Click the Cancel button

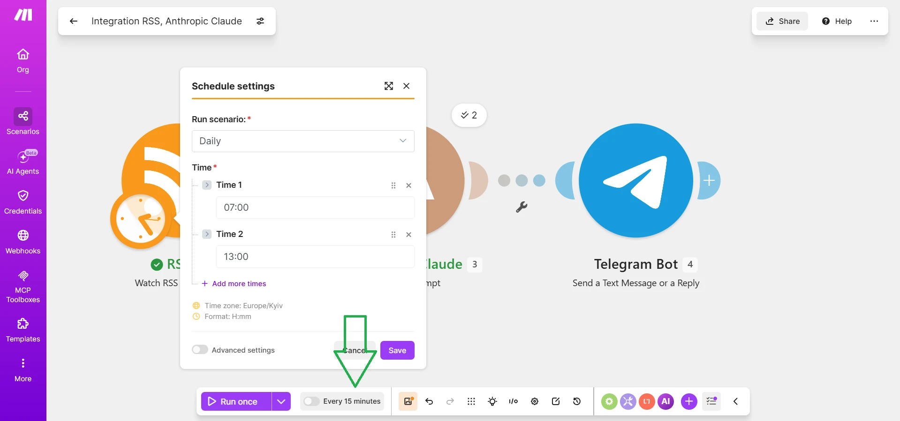(x=355, y=350)
